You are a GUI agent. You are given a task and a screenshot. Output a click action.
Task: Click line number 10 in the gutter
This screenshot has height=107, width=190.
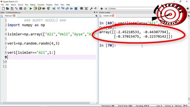(x=5, y=62)
